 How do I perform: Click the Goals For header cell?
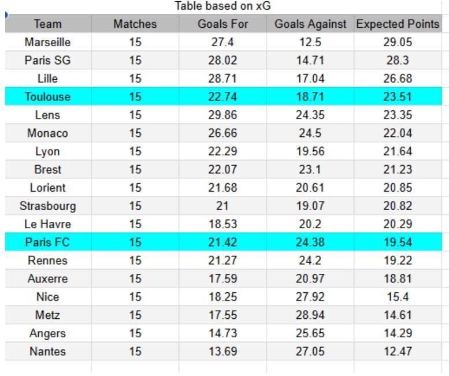(x=223, y=24)
